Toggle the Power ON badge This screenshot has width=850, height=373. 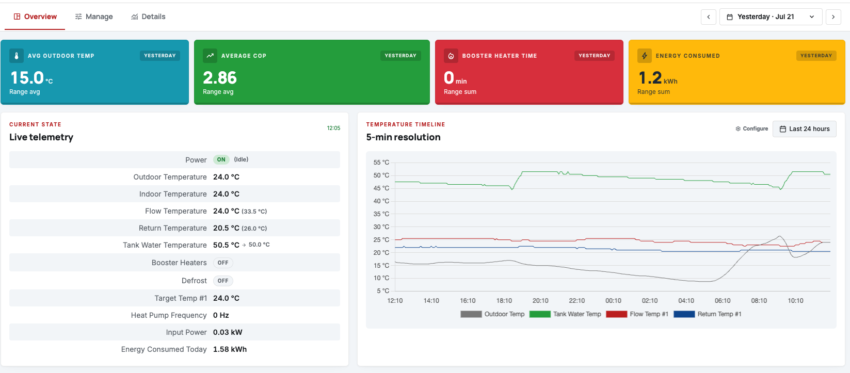click(x=221, y=160)
